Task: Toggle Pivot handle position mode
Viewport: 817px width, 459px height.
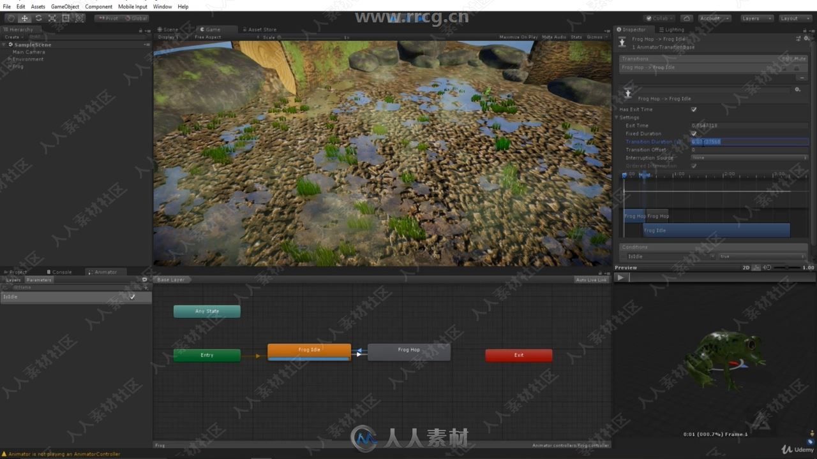Action: pos(108,18)
